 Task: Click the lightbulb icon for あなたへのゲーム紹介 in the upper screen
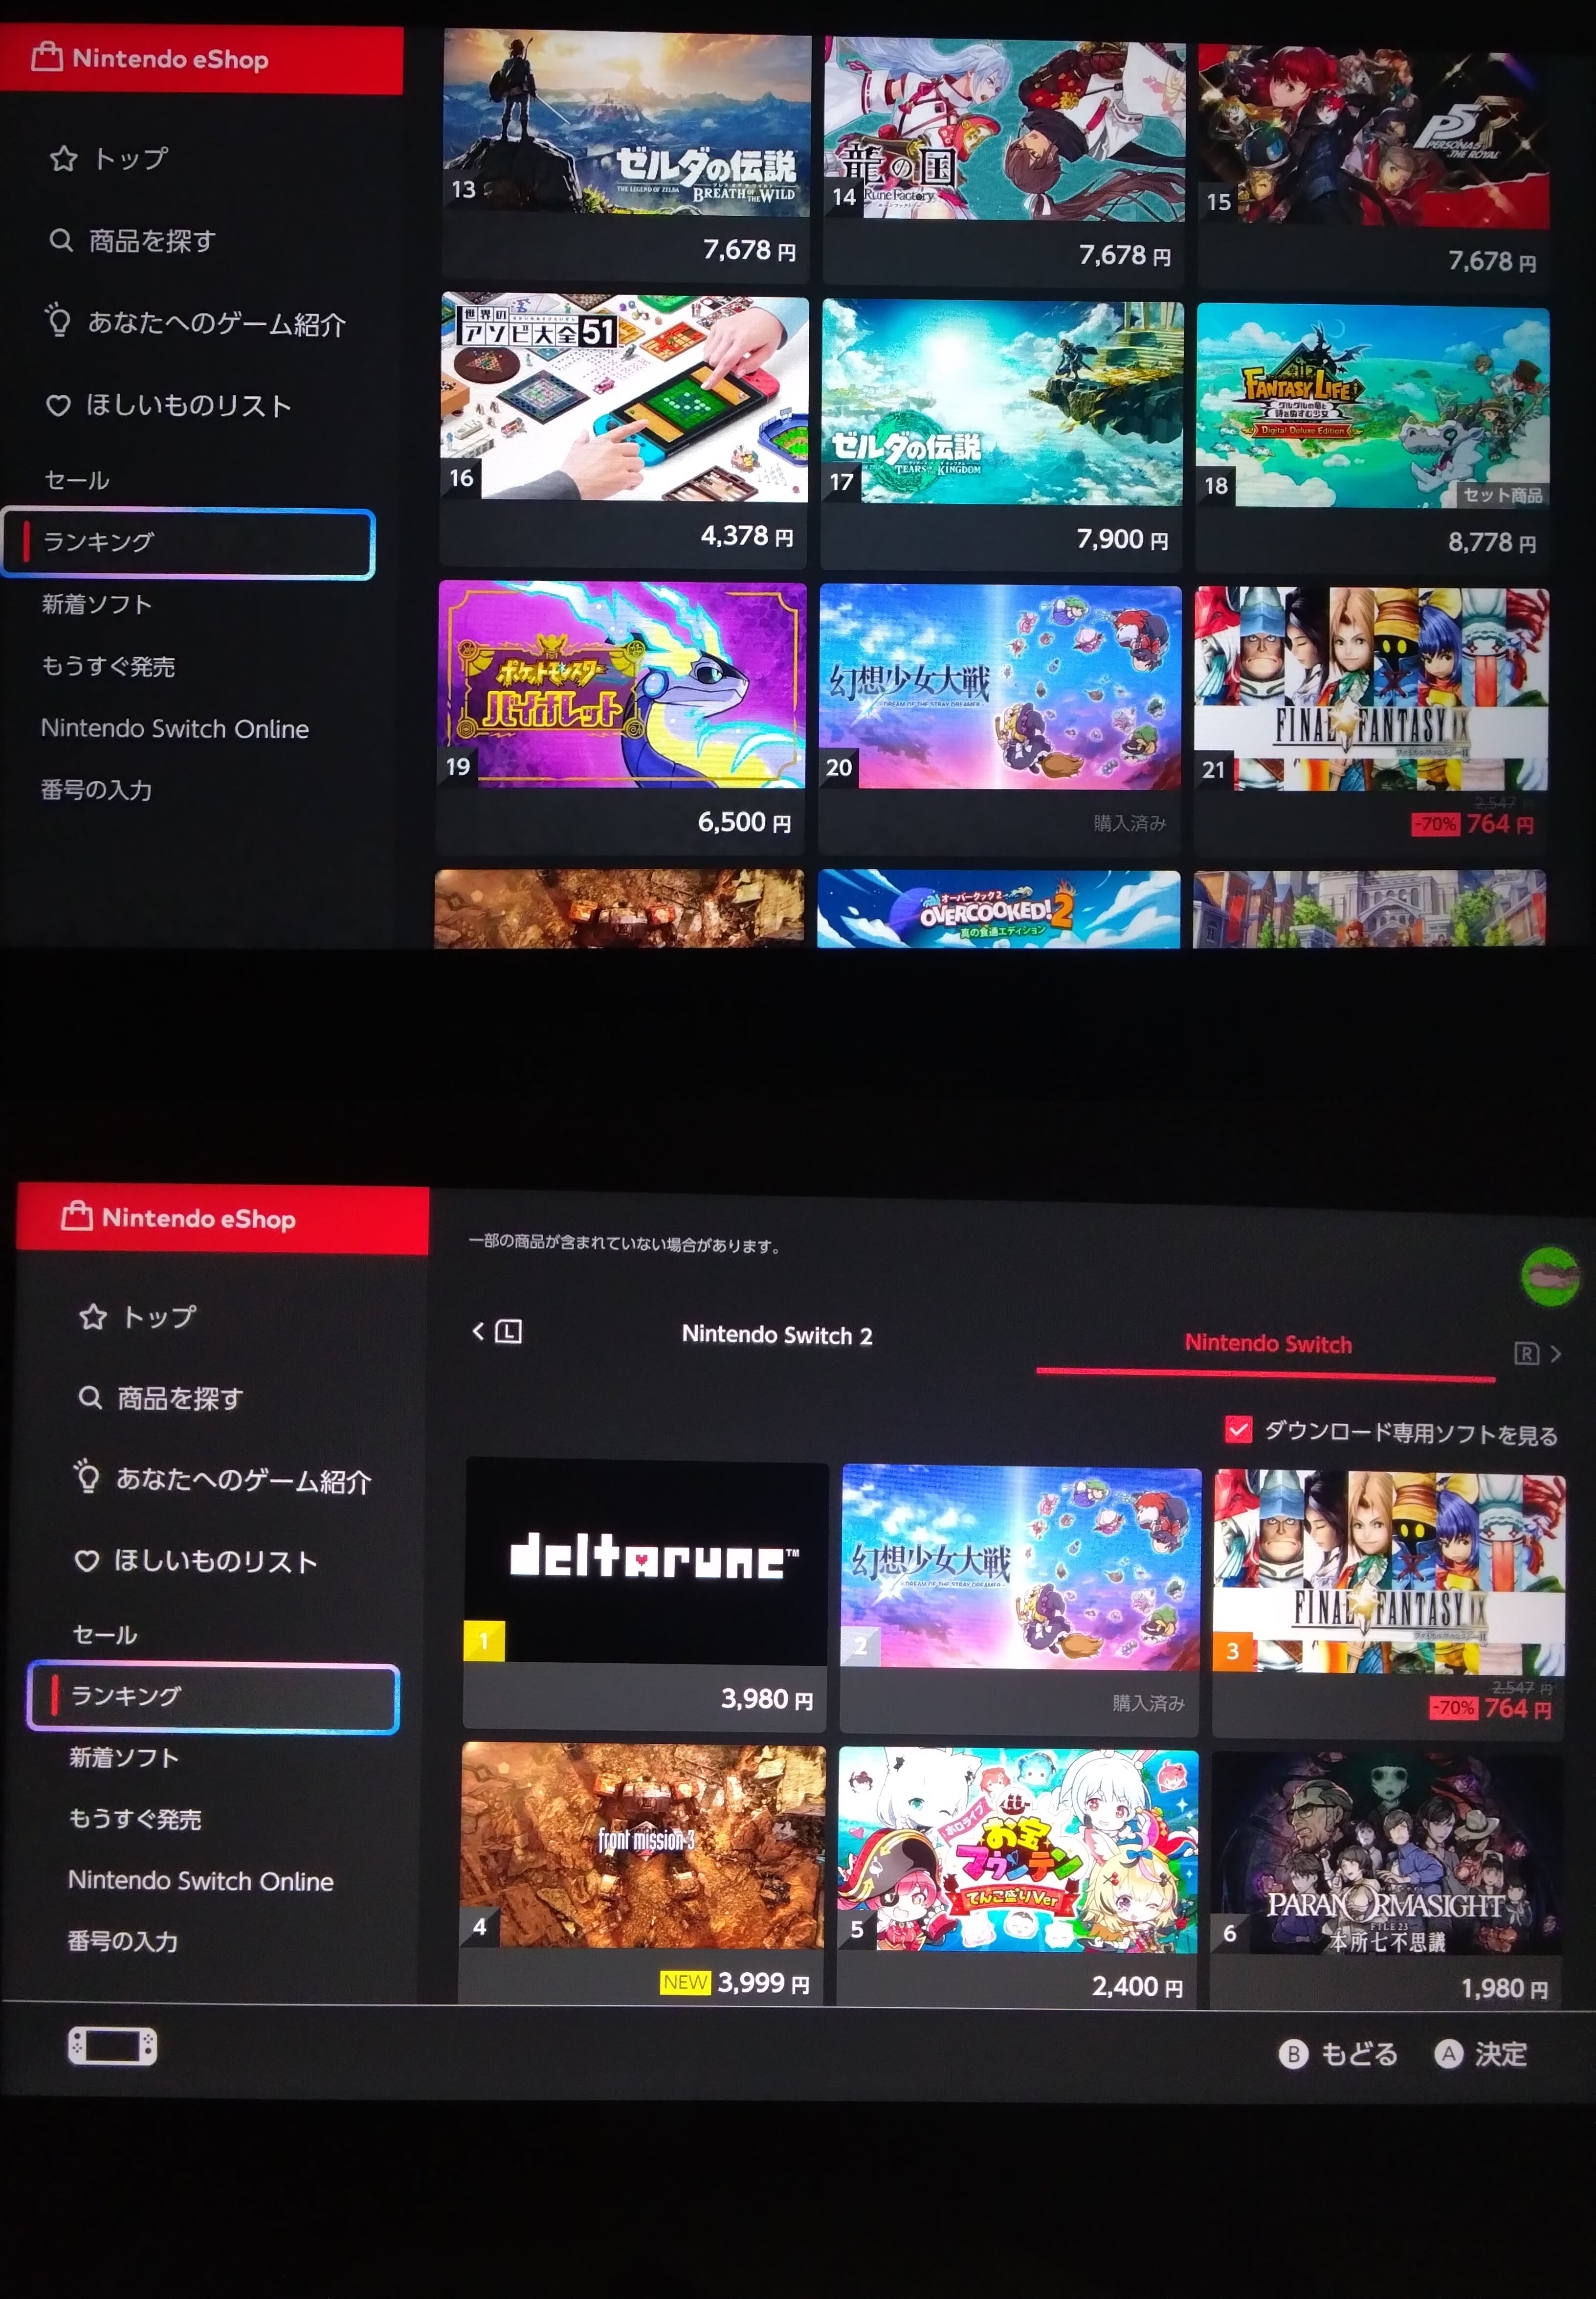coord(58,319)
